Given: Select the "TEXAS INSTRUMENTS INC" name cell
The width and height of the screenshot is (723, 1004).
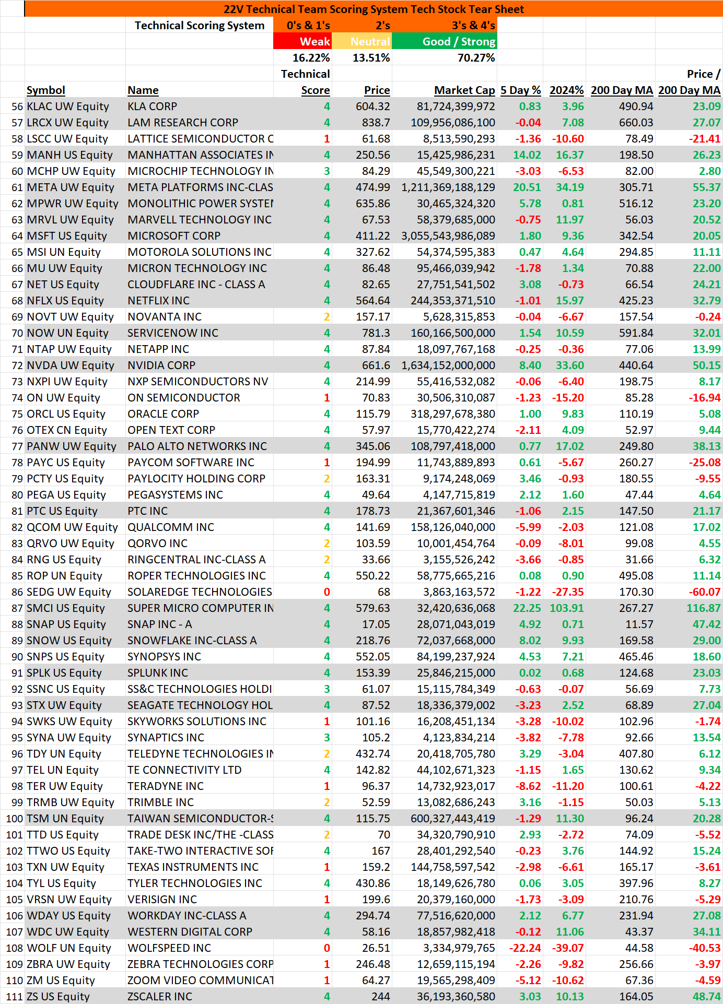Looking at the screenshot, I should click(x=200, y=867).
